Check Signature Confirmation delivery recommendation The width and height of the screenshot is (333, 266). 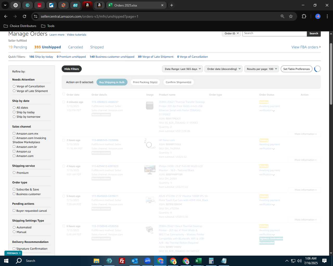[x=14, y=249]
